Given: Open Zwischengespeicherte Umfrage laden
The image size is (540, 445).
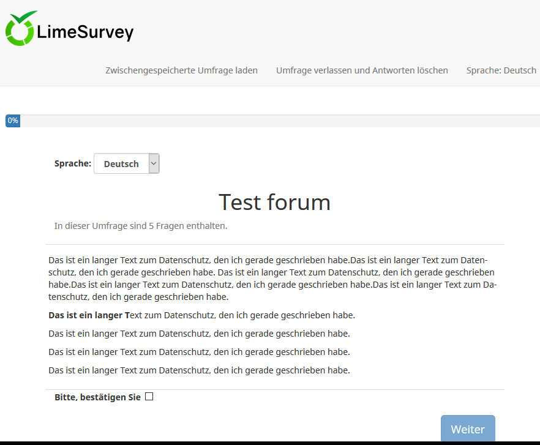Looking at the screenshot, I should tap(181, 70).
